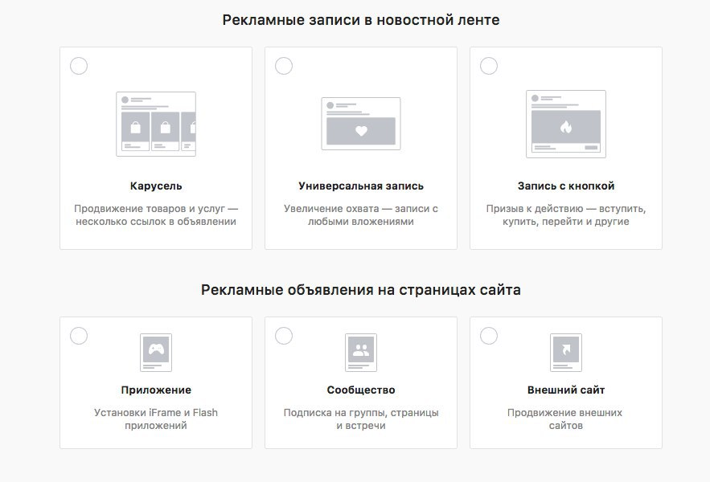Click the Приложение title
Viewport: 710px width, 482px height.
pos(156,390)
